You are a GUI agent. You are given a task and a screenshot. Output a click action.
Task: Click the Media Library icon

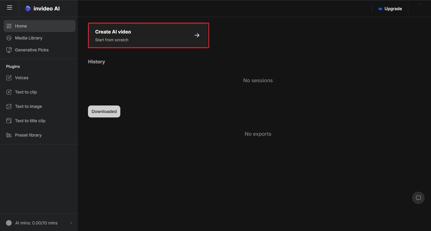(x=9, y=38)
